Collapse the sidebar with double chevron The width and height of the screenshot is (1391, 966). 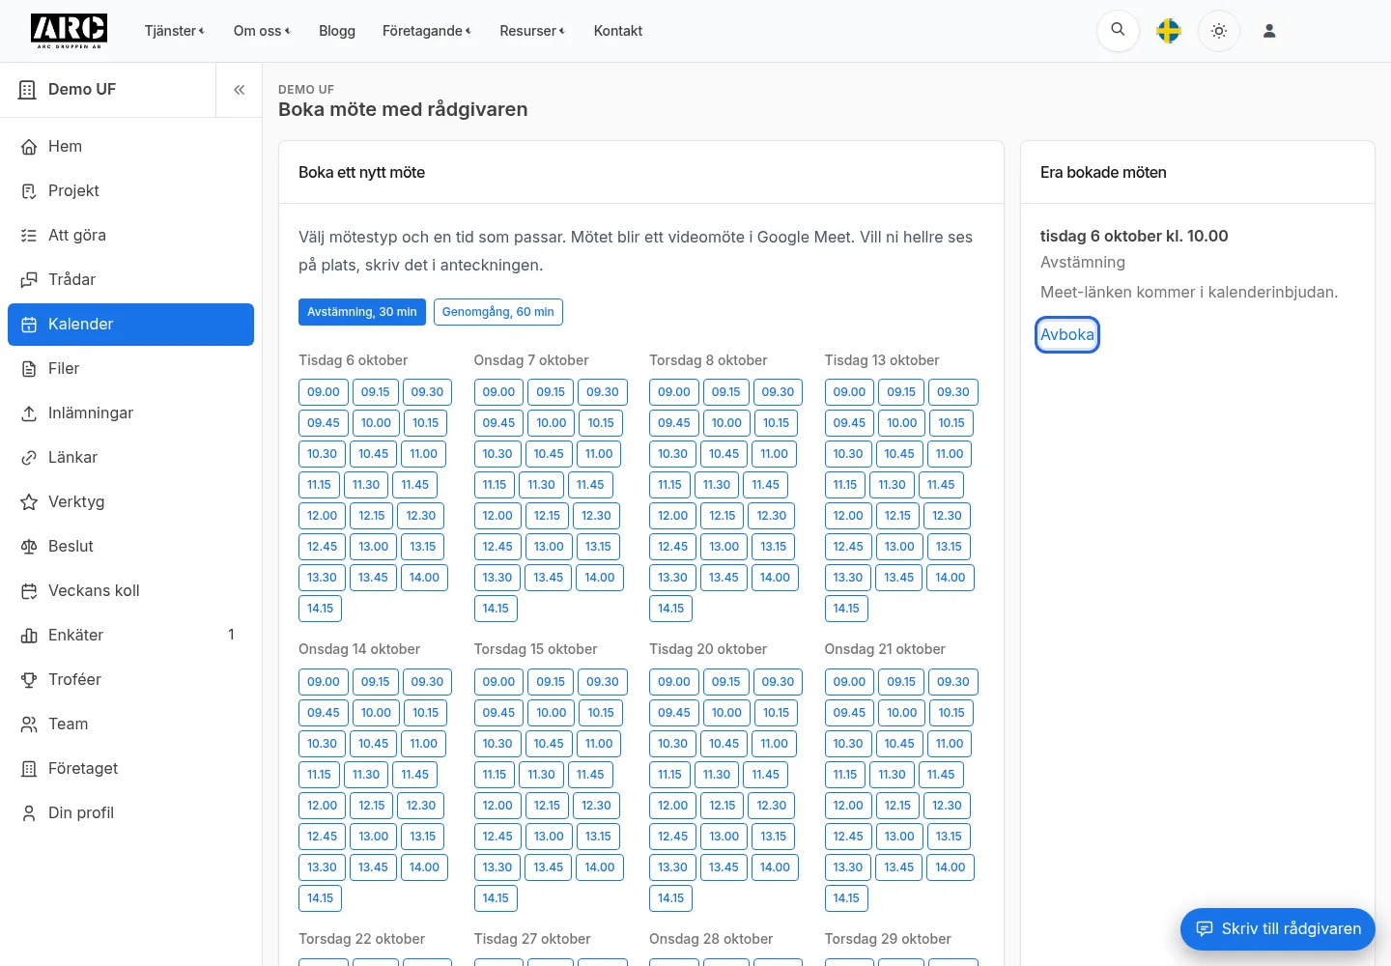[239, 90]
